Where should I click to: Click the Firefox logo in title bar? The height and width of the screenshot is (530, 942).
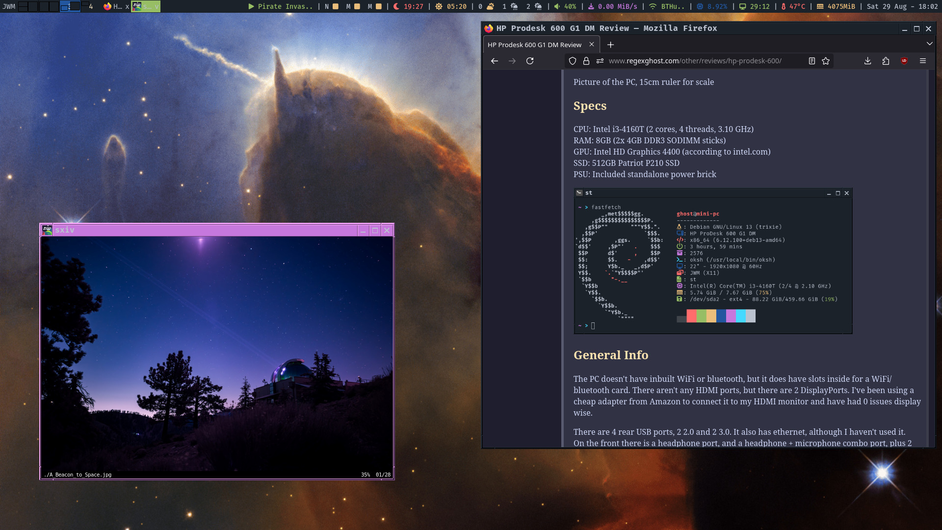point(489,28)
